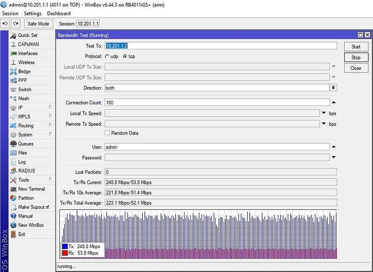The image size is (373, 272).
Task: Click the undo arrow in toolbar
Action: point(5,24)
